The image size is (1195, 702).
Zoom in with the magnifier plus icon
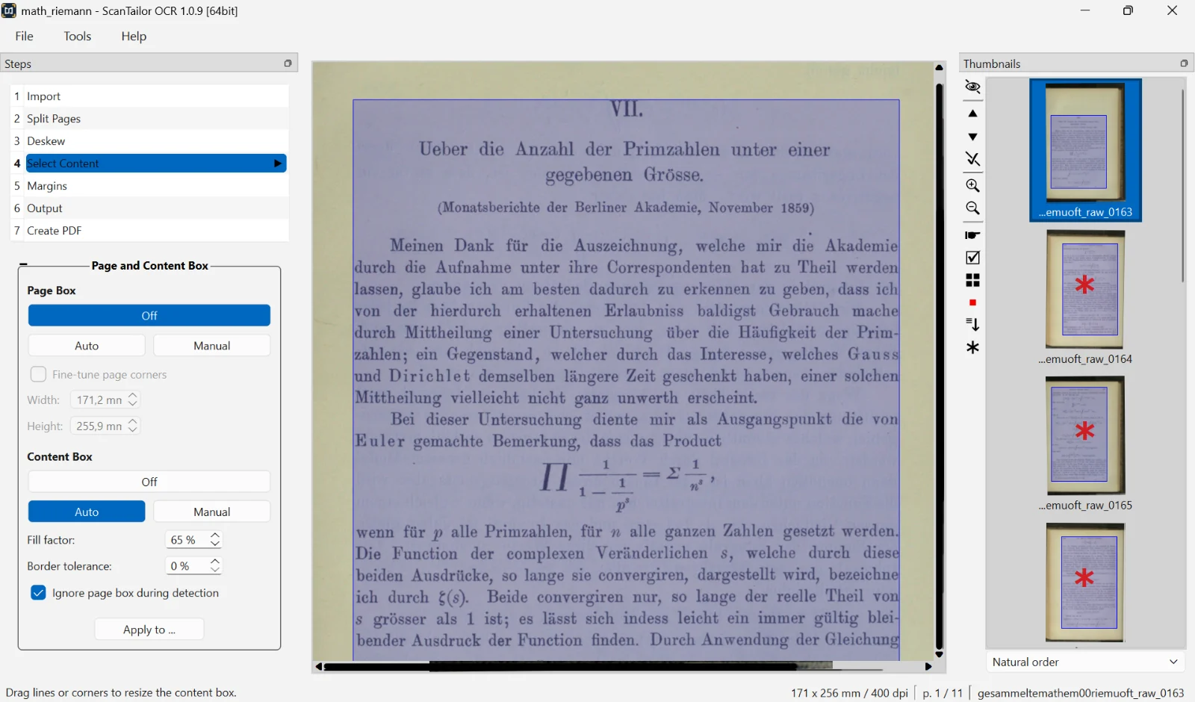[x=972, y=186]
